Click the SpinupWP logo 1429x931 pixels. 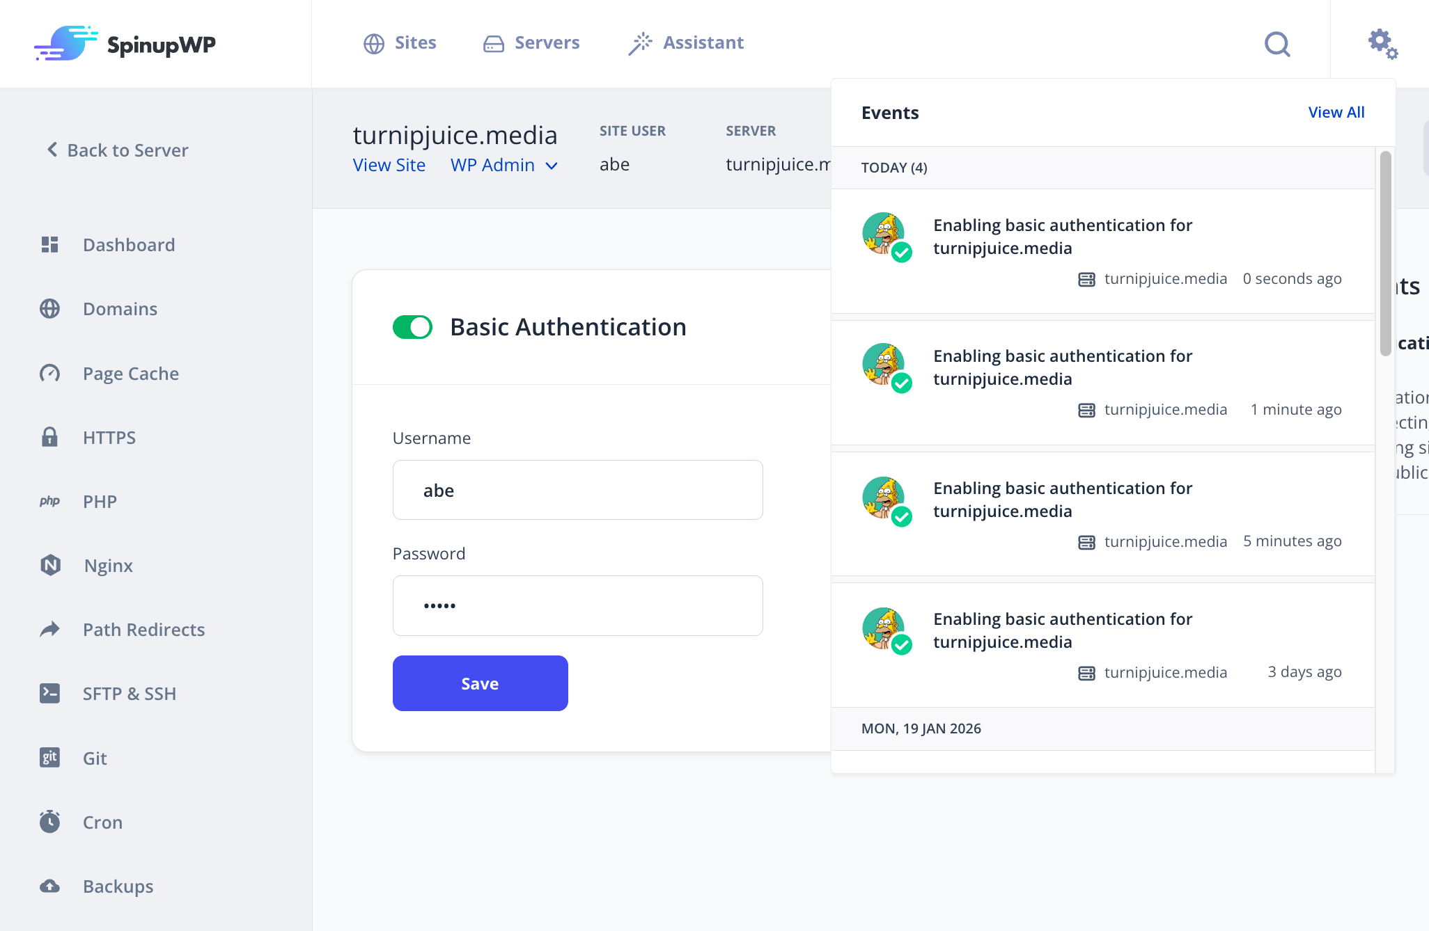[x=125, y=43]
